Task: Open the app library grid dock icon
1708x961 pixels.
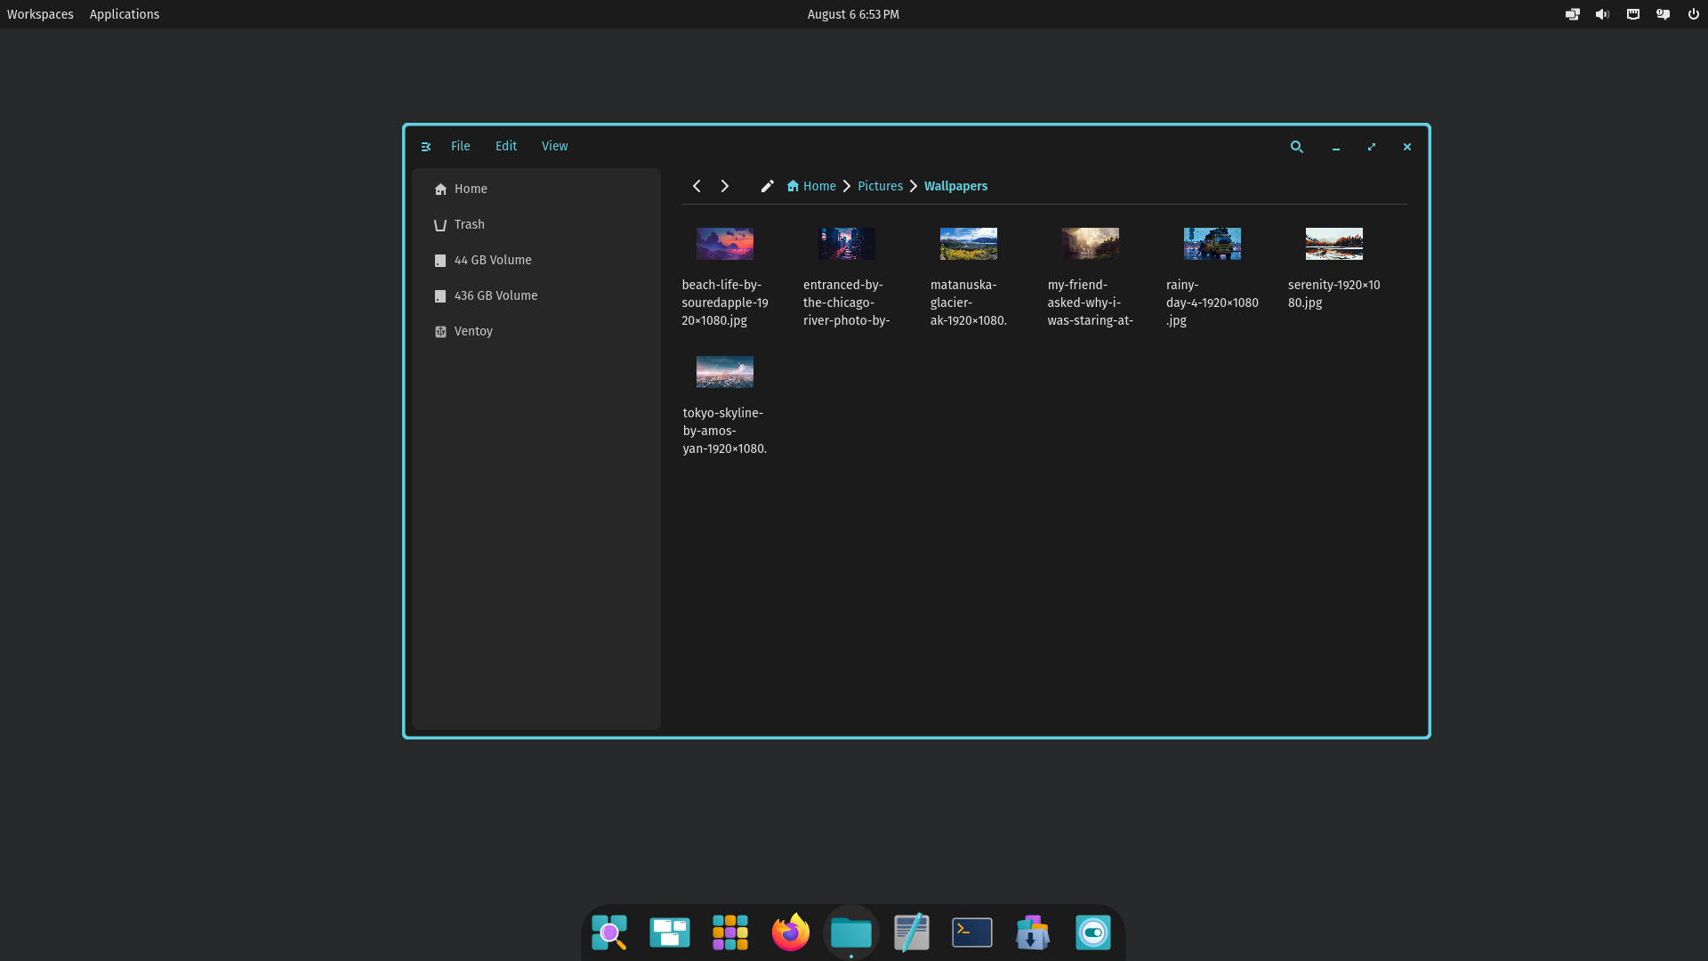Action: coord(730,933)
